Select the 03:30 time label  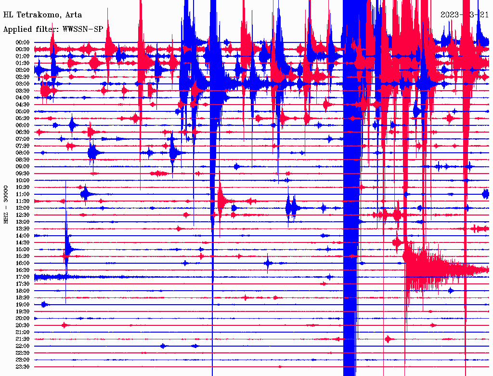(23, 91)
